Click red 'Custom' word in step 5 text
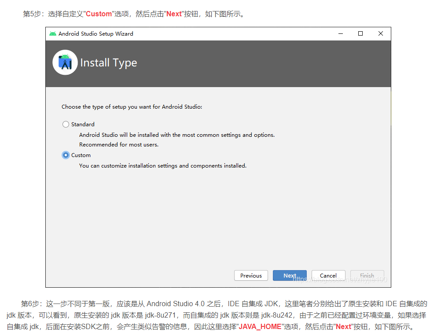Image resolution: width=430 pixels, height=333 pixels. coord(99,14)
